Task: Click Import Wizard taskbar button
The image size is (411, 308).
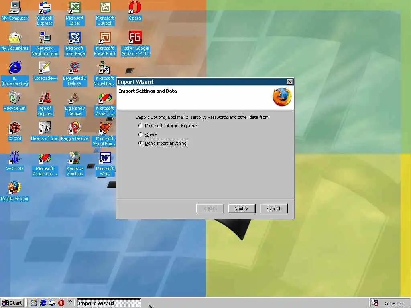Action: click(x=108, y=303)
